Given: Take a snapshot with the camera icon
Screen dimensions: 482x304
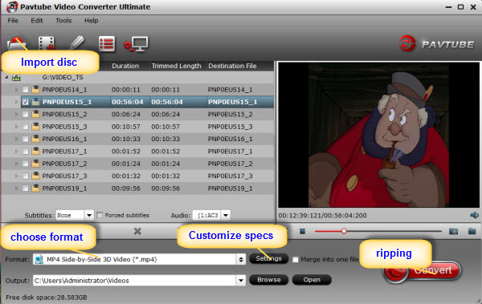Looking at the screenshot, I should coord(453,231).
